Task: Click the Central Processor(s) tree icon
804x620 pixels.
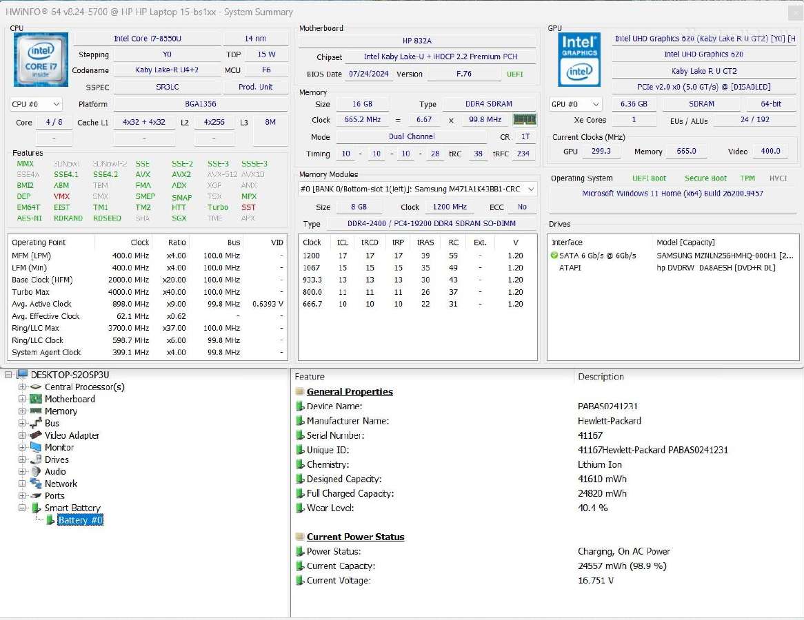Action: 35,387
